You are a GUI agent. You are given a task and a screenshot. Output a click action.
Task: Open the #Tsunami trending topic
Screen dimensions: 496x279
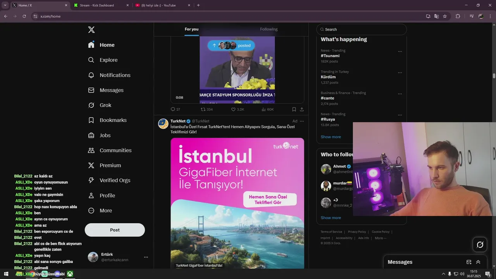[330, 56]
